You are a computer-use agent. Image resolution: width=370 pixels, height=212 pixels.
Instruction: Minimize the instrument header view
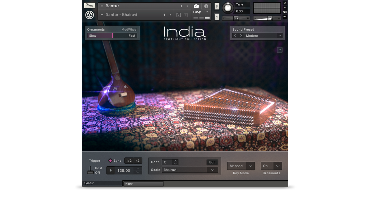285,8
